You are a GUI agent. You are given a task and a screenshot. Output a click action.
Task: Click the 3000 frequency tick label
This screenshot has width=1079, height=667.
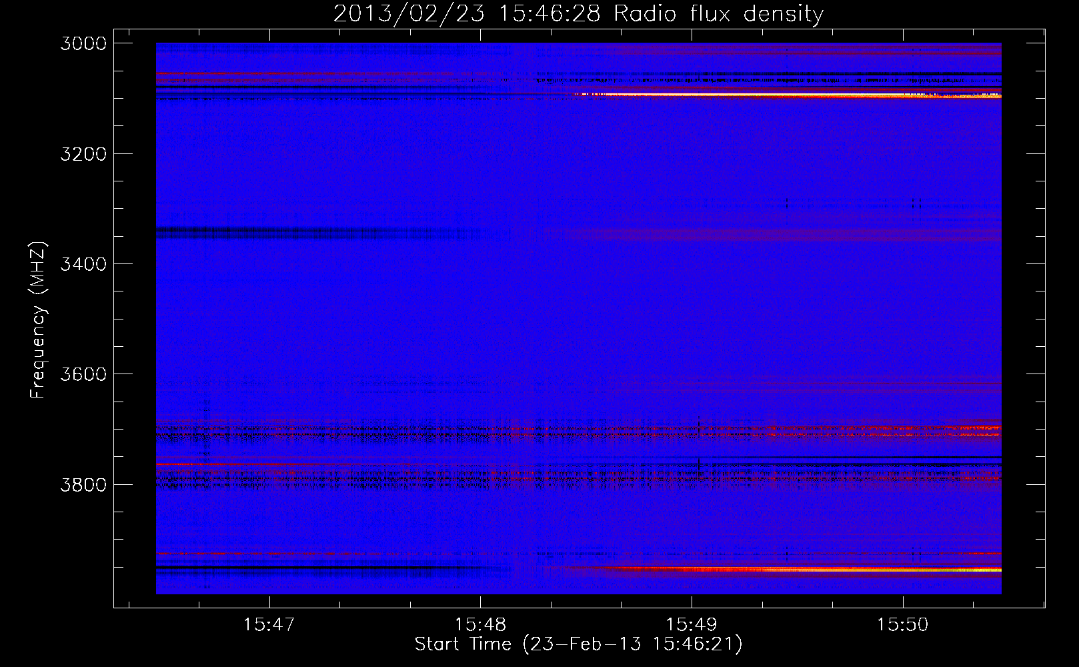click(x=83, y=43)
